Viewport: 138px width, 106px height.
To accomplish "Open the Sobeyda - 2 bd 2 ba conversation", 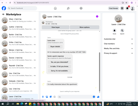I will click(x=19, y=82).
